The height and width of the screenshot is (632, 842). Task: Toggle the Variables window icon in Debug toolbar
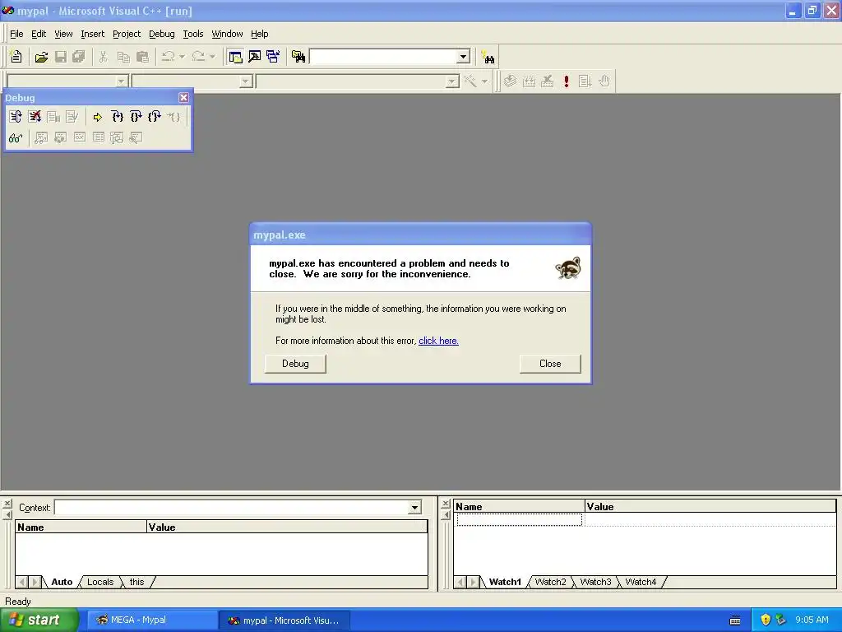point(60,138)
